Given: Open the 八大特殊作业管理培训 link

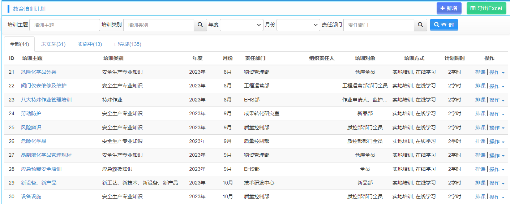Looking at the screenshot, I should point(46,100).
